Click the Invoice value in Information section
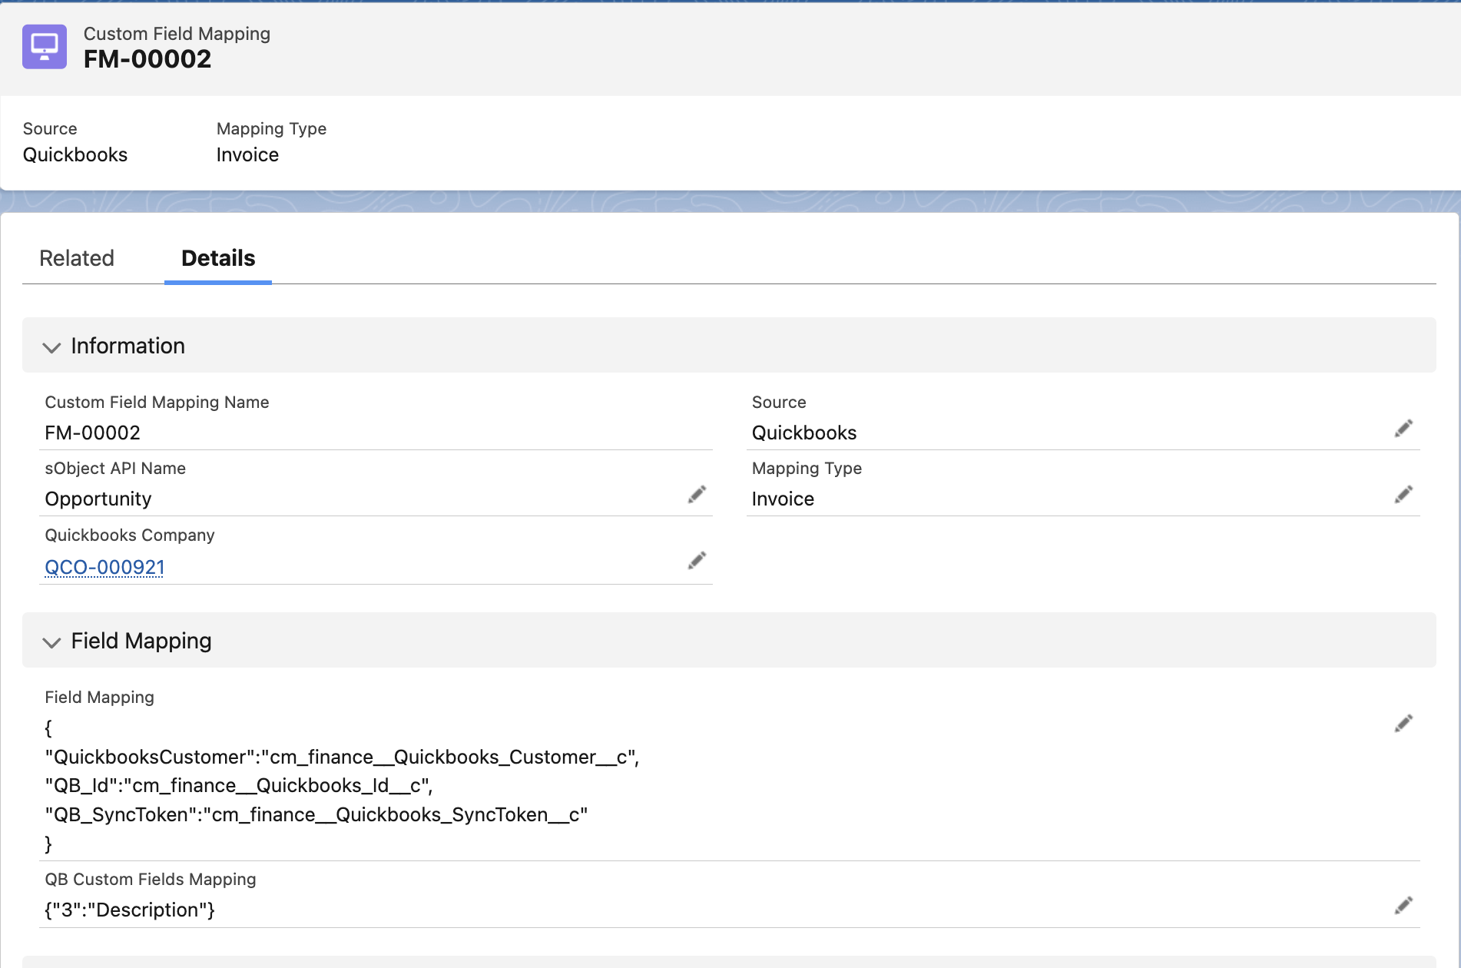 tap(783, 499)
